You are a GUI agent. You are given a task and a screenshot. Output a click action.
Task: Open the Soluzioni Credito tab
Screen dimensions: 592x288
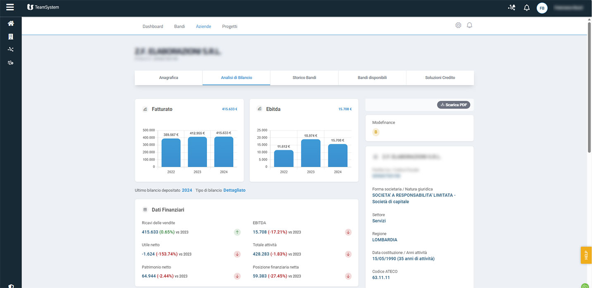pos(440,78)
